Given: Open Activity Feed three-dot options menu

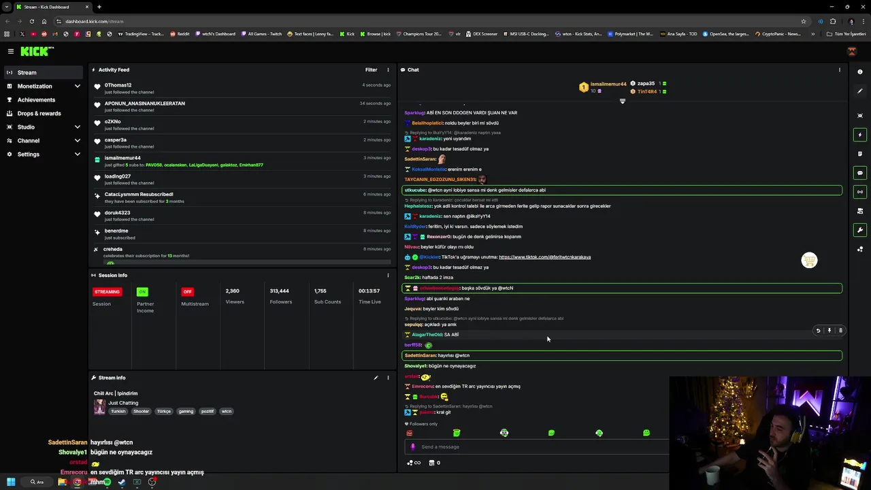Looking at the screenshot, I should pyautogui.click(x=388, y=69).
